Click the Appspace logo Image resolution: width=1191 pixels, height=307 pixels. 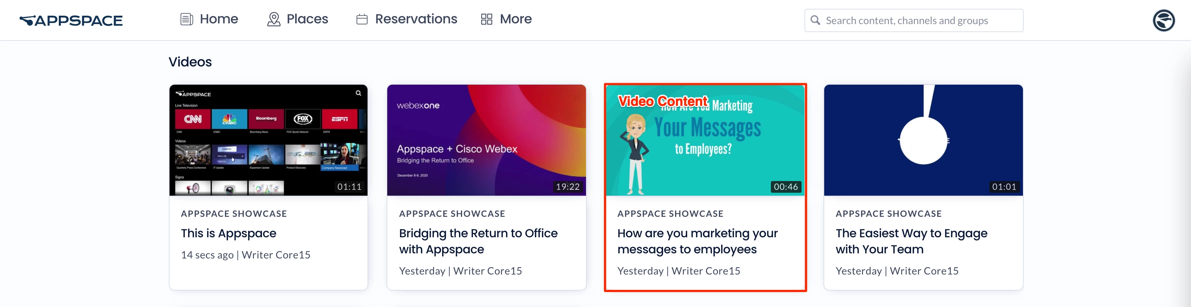[71, 20]
